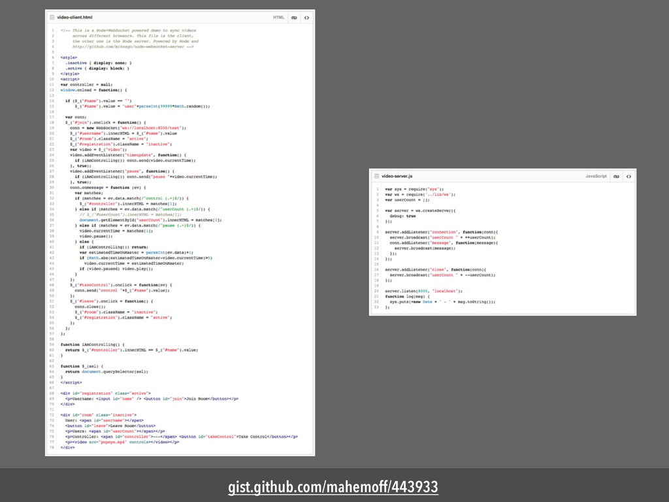The height and width of the screenshot is (502, 669).
Task: Open raw view icon in video-client.html header
Action: pyautogui.click(x=306, y=18)
